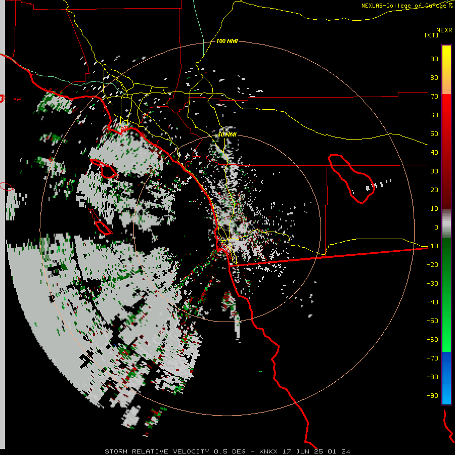This screenshot has width=455, height=455.
Task: Click the -10 value on velocity scale
Action: tap(432, 246)
